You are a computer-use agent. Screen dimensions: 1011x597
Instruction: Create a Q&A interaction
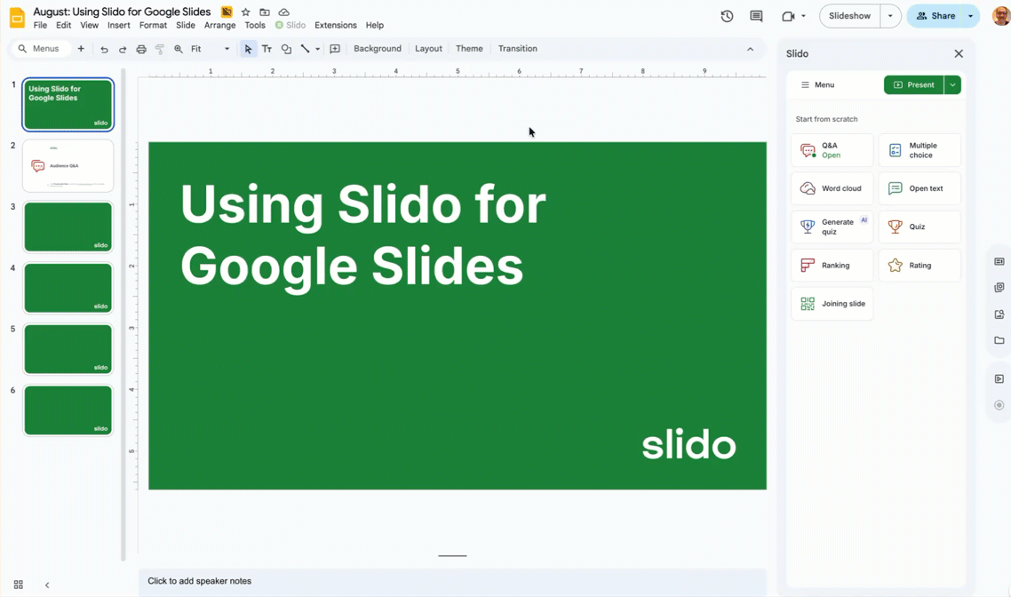click(832, 150)
